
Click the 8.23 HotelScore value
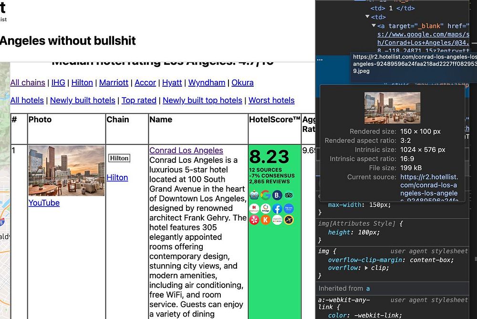(269, 157)
